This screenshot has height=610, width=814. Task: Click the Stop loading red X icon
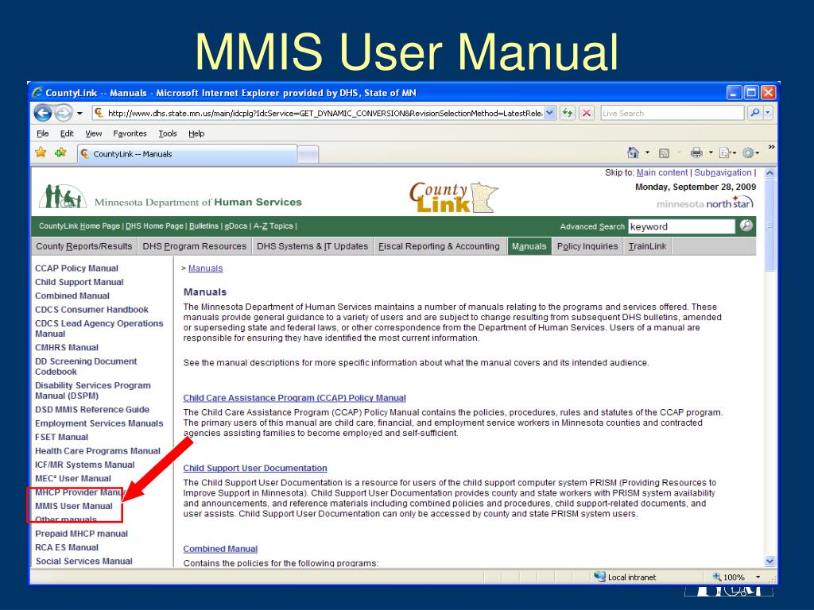click(586, 113)
